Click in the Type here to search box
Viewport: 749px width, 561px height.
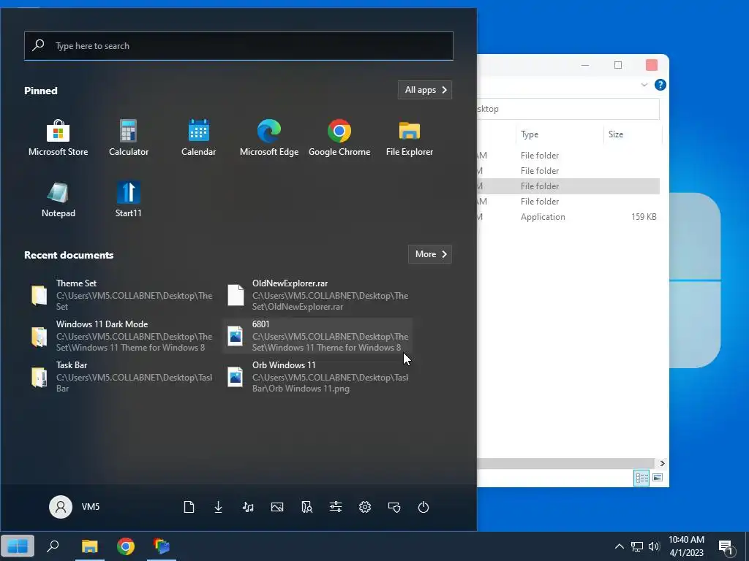point(239,46)
